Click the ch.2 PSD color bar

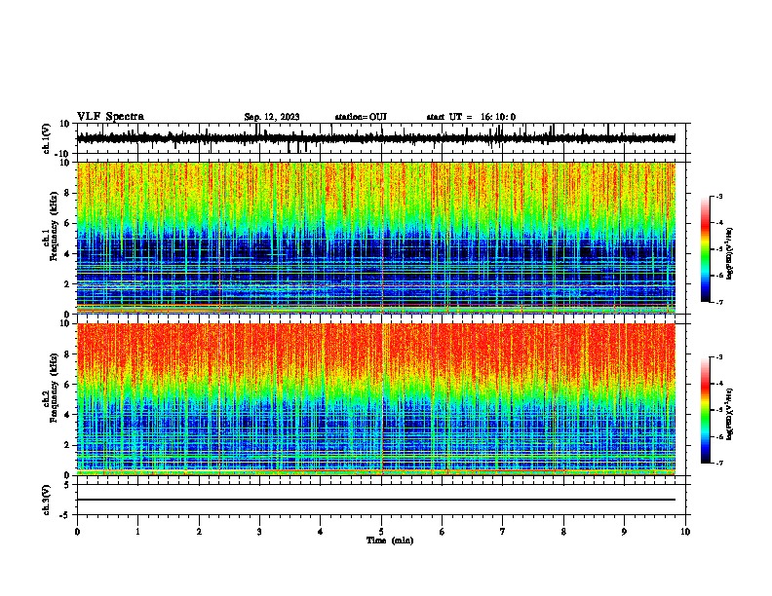coord(706,410)
